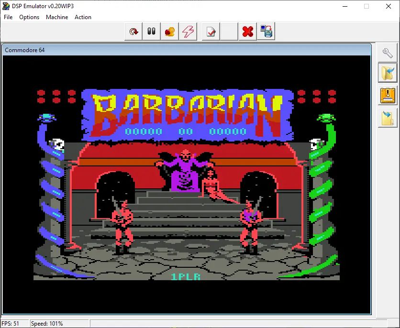Screen dimensions: 400x328
Task: Click the blank toolbar button
Action: (229, 32)
